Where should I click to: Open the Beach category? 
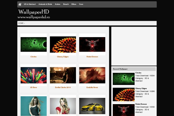66,4
